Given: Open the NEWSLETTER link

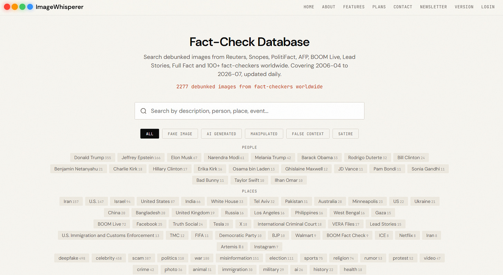Looking at the screenshot, I should click(x=434, y=7).
